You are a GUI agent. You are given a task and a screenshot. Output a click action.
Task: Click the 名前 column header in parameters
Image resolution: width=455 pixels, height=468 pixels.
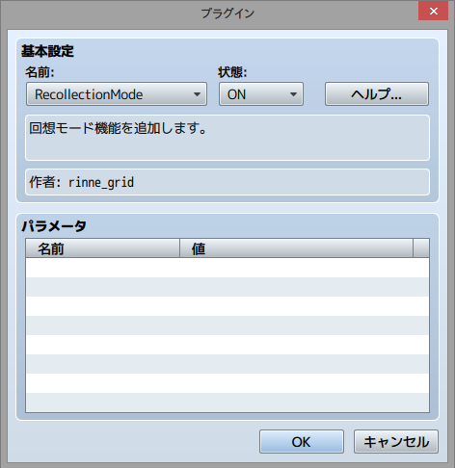[102, 248]
